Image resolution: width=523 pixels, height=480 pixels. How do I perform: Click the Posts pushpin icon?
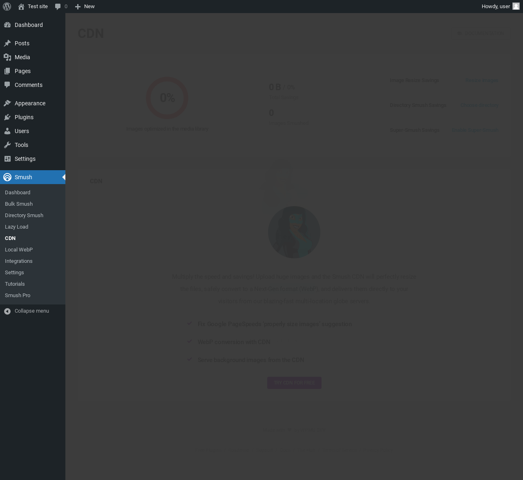7,43
